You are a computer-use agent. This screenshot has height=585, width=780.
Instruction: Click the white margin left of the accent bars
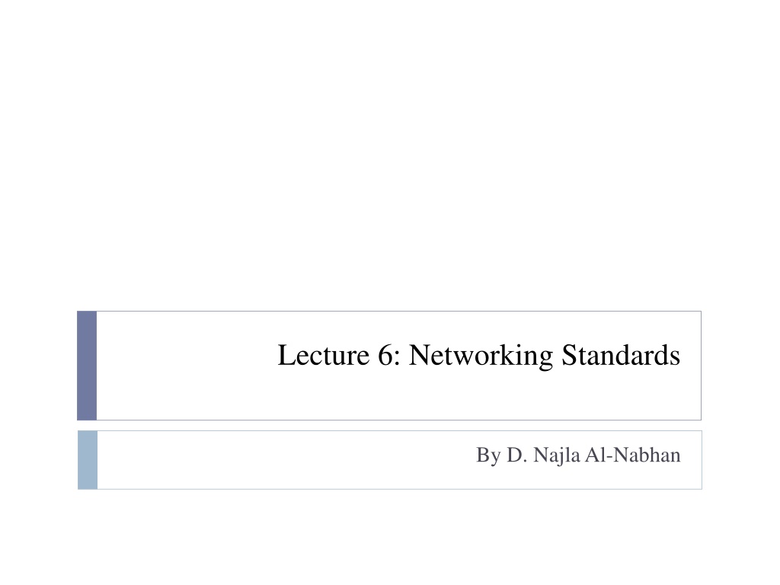tap(38, 398)
